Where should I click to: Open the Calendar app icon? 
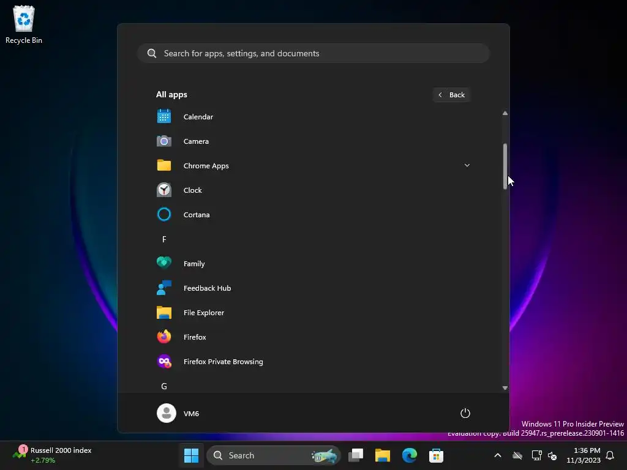pyautogui.click(x=164, y=116)
